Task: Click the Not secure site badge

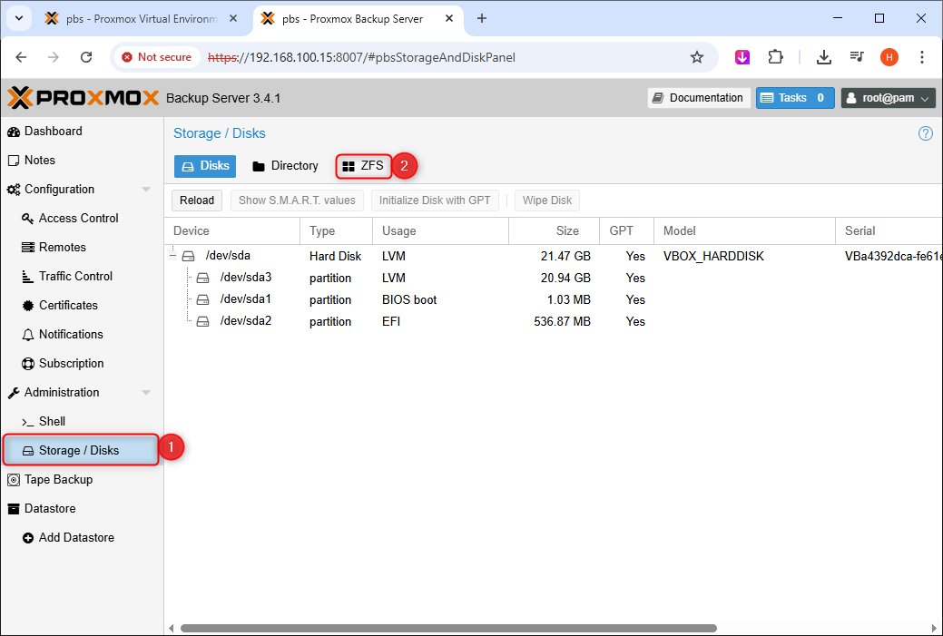Action: 157,57
